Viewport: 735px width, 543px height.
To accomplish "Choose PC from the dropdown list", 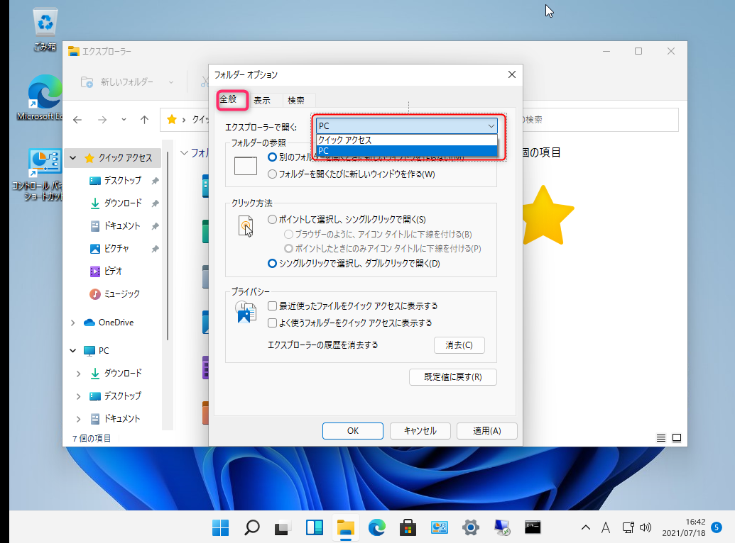I will click(x=406, y=151).
